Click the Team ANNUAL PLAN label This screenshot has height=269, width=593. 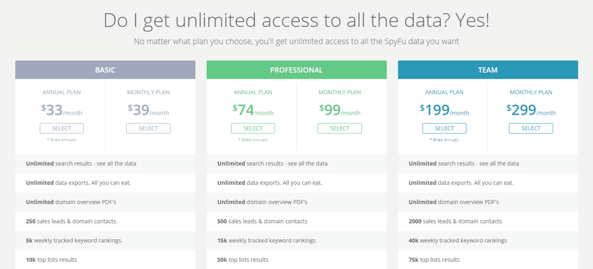444,92
